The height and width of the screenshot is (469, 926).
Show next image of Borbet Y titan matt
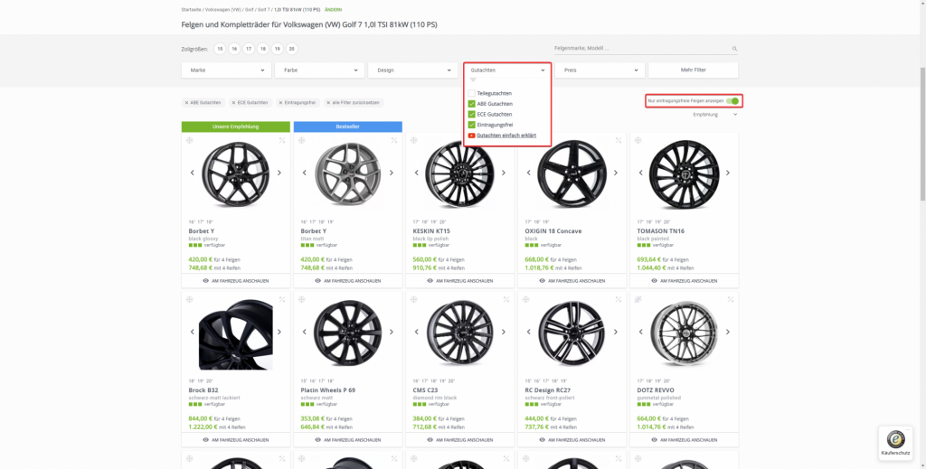391,173
